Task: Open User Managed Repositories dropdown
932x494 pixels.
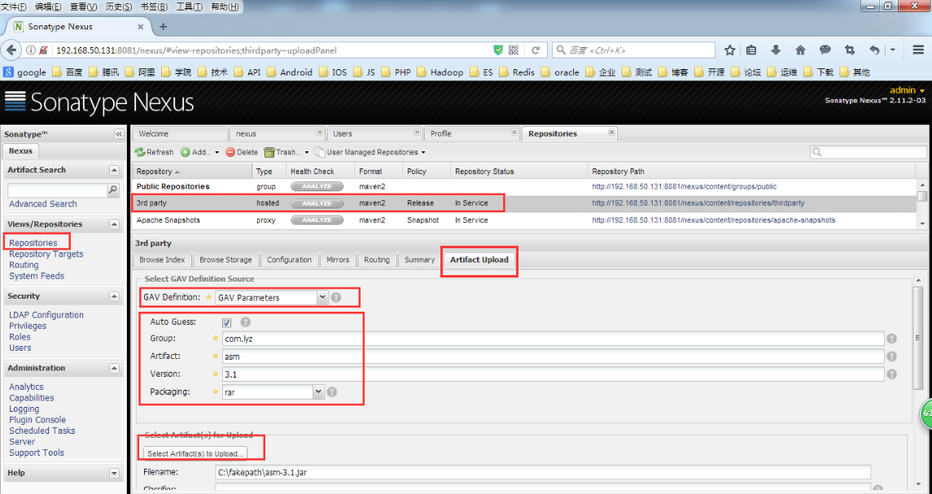Action: [x=370, y=152]
